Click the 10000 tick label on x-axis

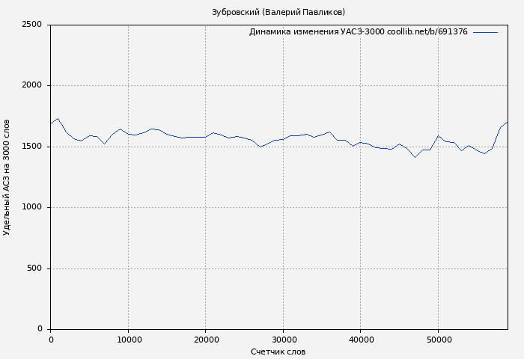click(128, 340)
